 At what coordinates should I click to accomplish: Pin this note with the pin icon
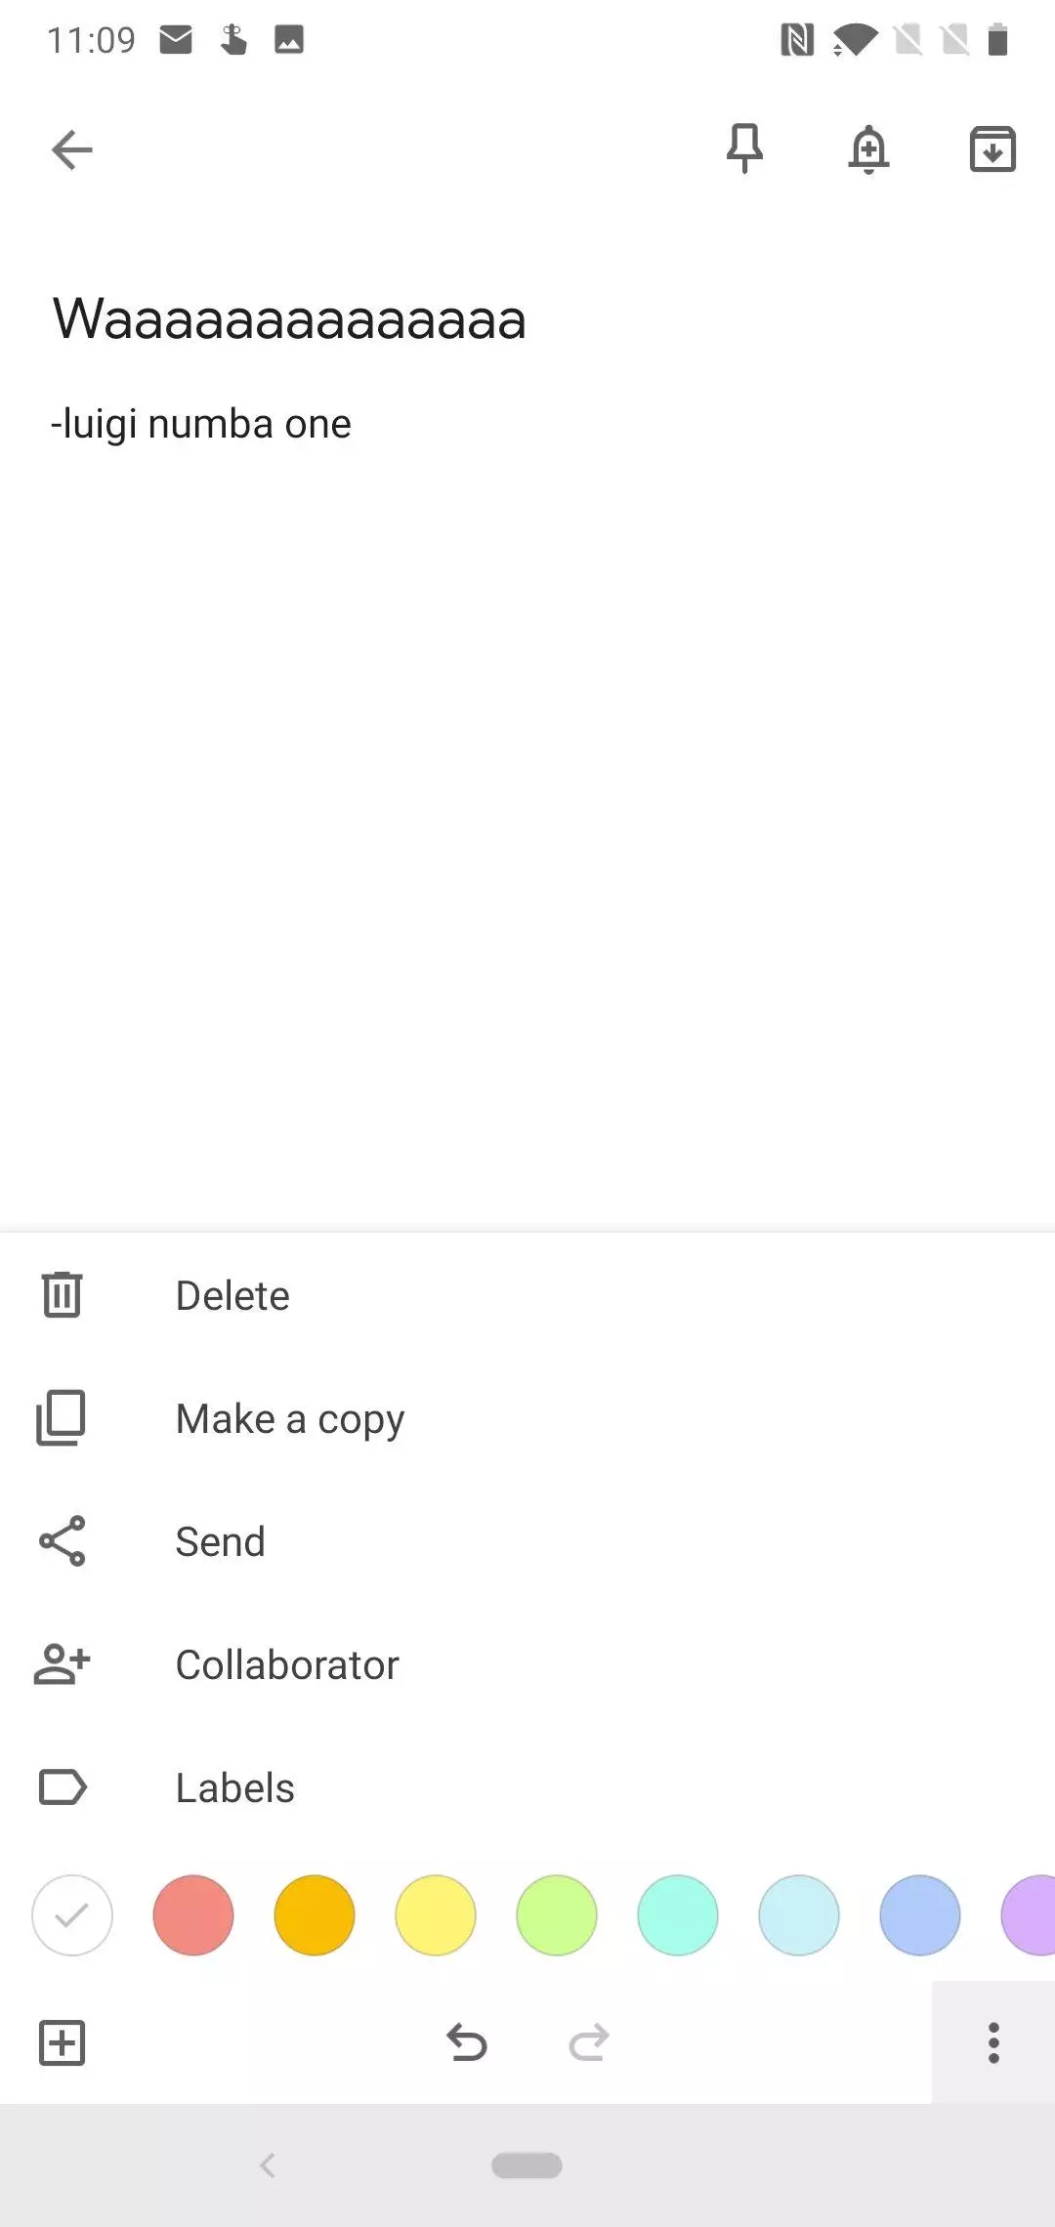coord(744,148)
